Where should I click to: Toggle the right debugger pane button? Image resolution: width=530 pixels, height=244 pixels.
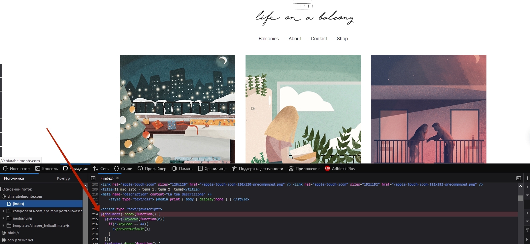tap(519, 178)
